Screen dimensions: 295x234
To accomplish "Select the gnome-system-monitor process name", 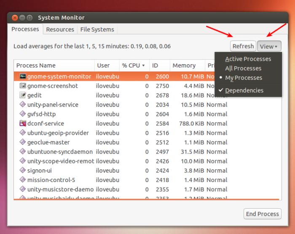I will tap(59, 76).
